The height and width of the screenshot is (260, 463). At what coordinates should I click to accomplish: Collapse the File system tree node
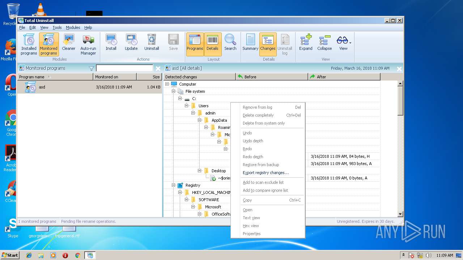click(174, 91)
